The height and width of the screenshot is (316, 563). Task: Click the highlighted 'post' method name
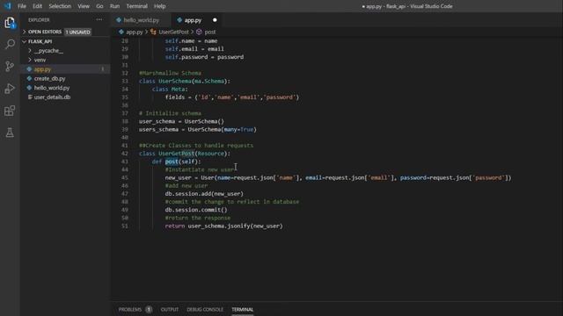pyautogui.click(x=172, y=162)
